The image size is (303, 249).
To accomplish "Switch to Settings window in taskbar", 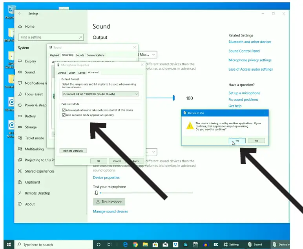I will pos(231,245).
